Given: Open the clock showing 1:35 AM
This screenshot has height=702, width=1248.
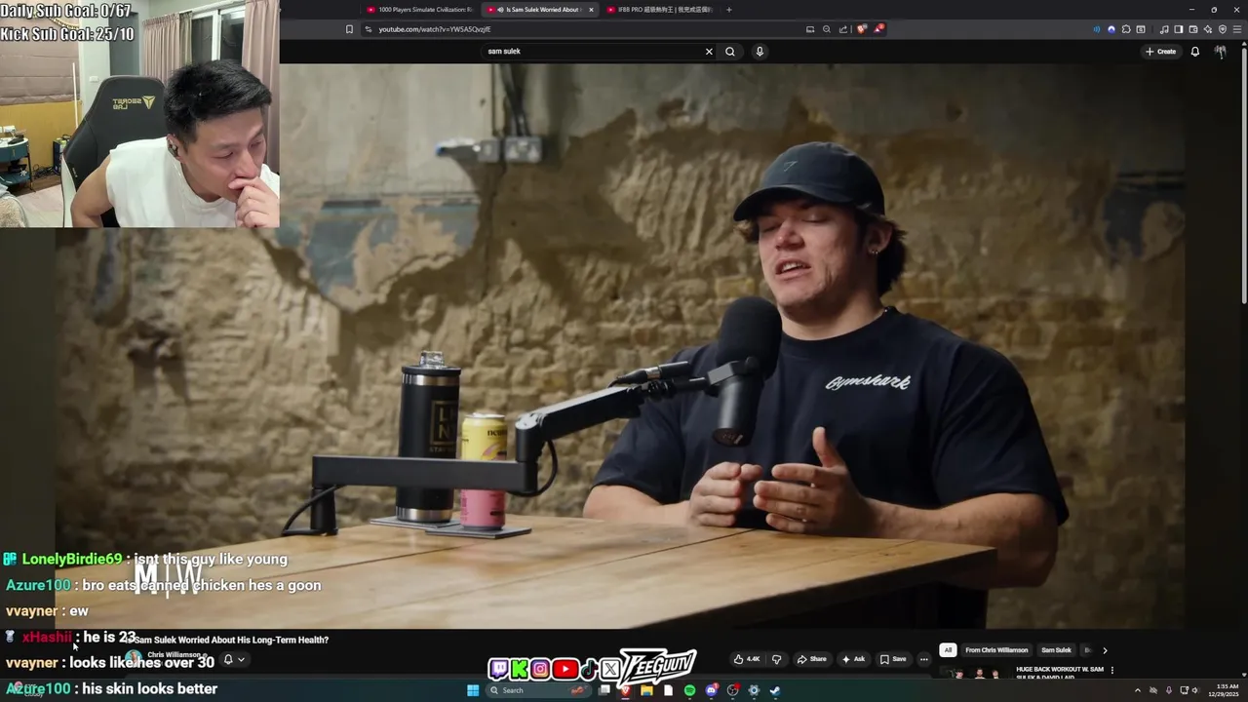Looking at the screenshot, I should pos(1224,690).
